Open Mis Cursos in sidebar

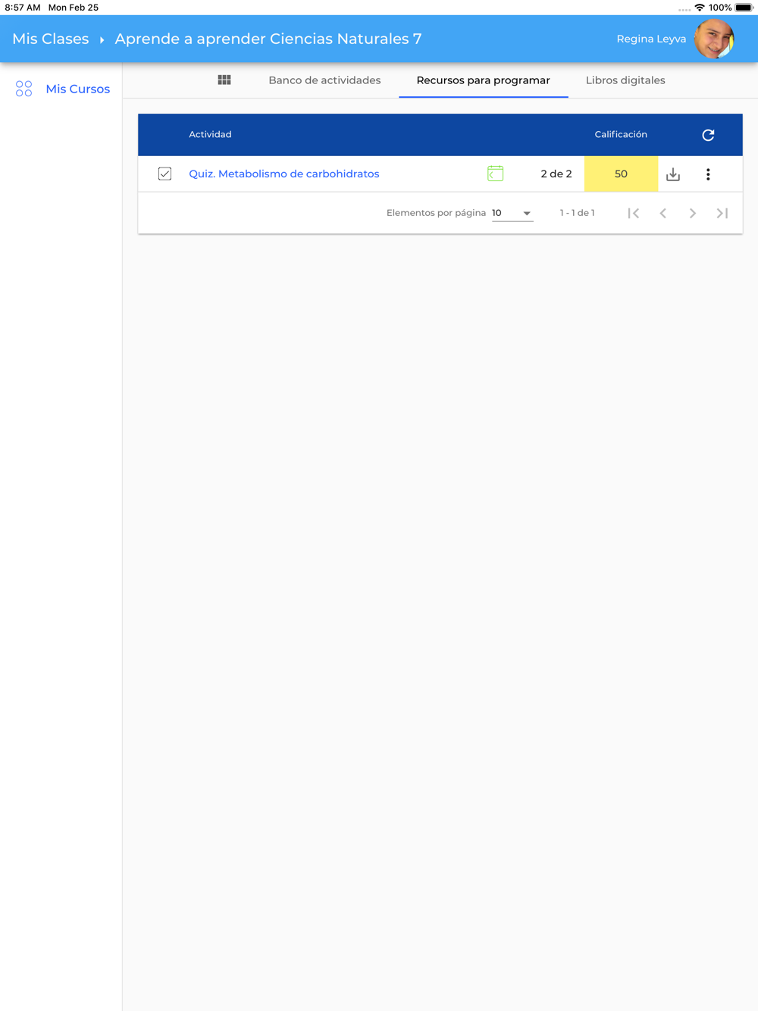click(77, 89)
